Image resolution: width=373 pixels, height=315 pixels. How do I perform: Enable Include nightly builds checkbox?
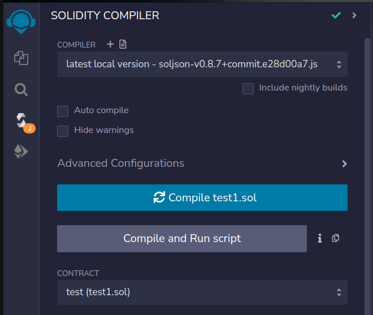pyautogui.click(x=248, y=89)
